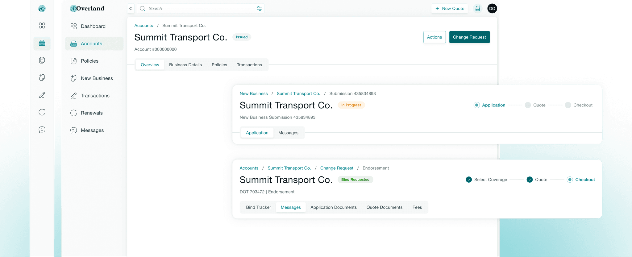Open the Fees tab
Viewport: 632px width, 257px height.
click(x=417, y=207)
